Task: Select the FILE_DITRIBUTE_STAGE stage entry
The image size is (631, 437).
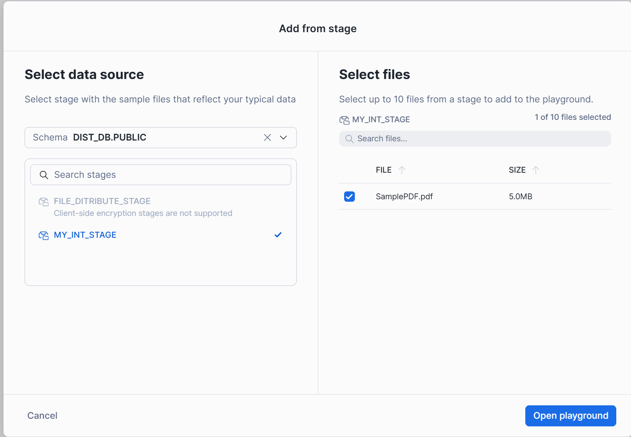Action: coord(102,201)
